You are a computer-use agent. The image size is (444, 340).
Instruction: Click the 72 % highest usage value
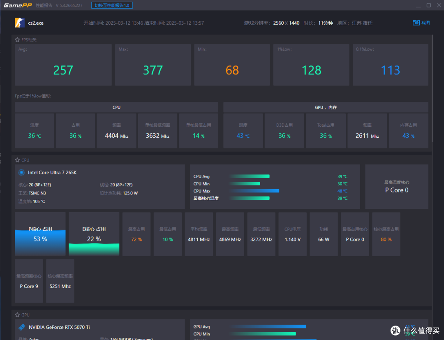tap(136, 240)
